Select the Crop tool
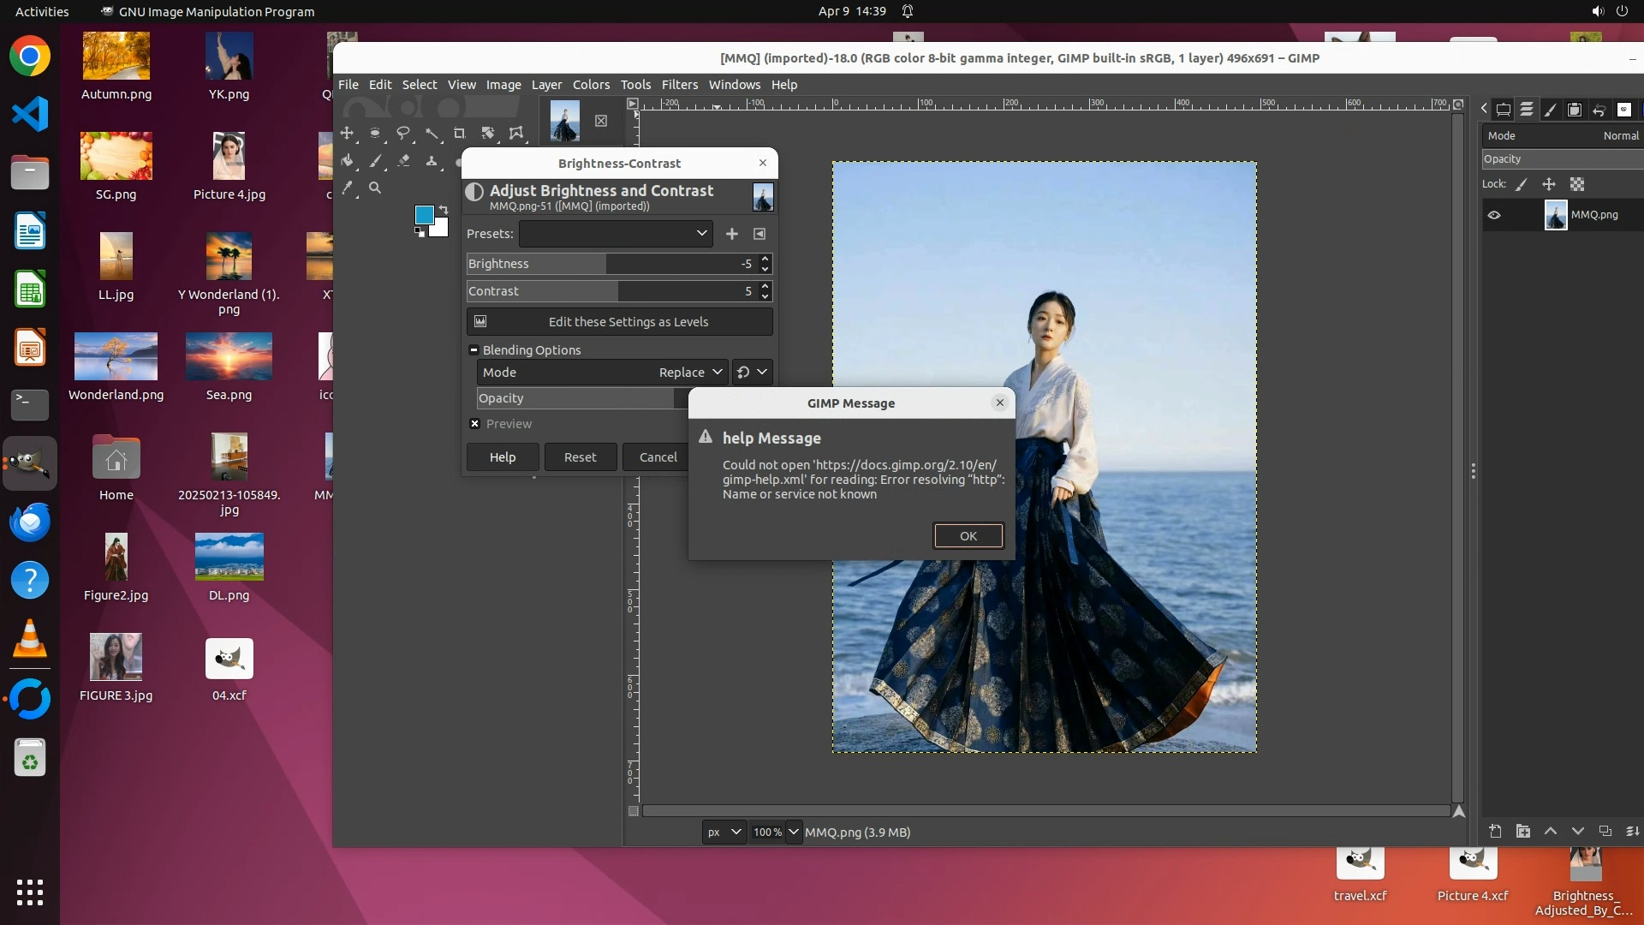The height and width of the screenshot is (925, 1644). point(460,133)
